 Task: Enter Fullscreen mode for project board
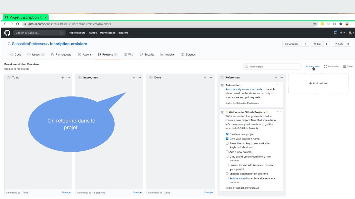click(331, 67)
